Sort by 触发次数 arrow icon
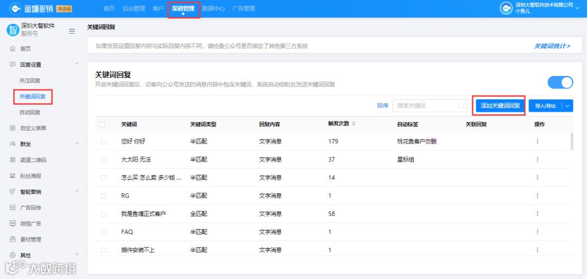 [x=353, y=124]
